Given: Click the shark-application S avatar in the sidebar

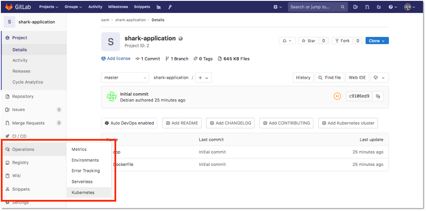Looking at the screenshot, I should point(9,22).
